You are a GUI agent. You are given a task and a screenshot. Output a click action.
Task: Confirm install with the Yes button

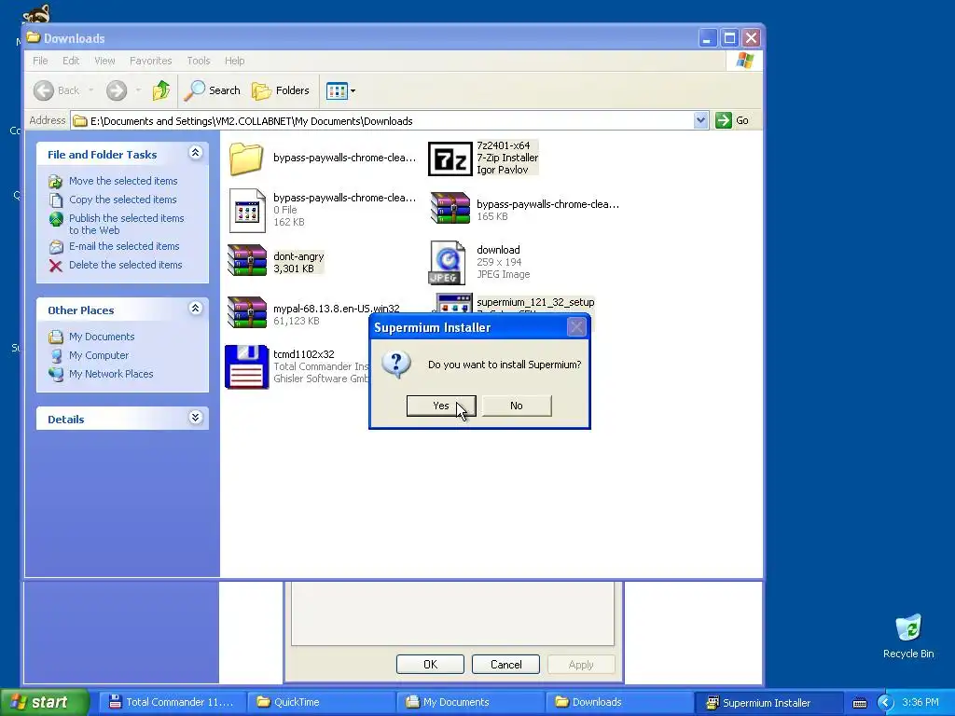point(441,406)
